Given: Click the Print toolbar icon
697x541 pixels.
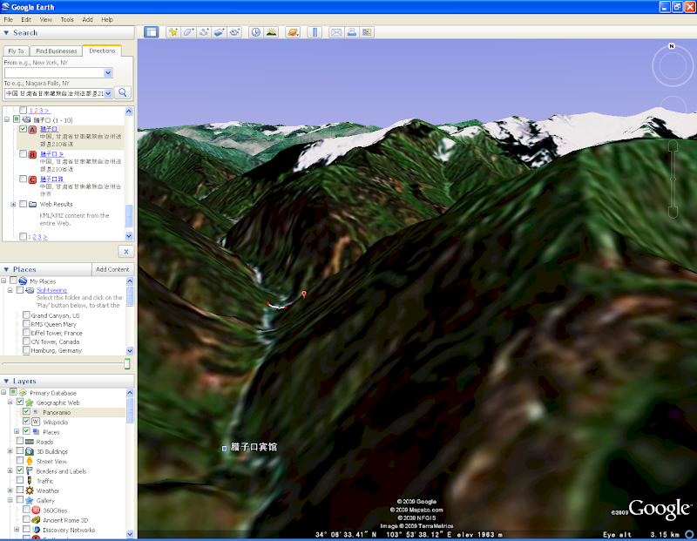Looking at the screenshot, I should (352, 32).
